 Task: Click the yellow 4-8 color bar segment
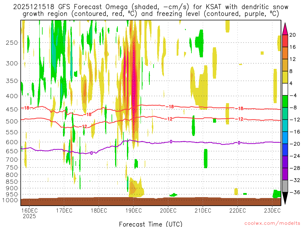click(285, 77)
